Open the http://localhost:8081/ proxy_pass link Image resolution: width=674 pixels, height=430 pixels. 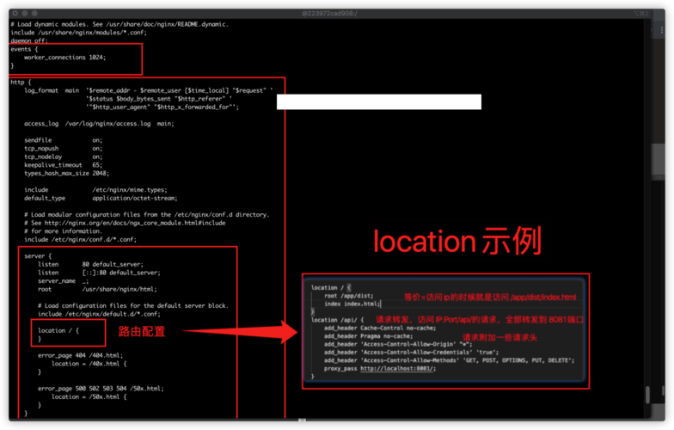pyautogui.click(x=397, y=368)
